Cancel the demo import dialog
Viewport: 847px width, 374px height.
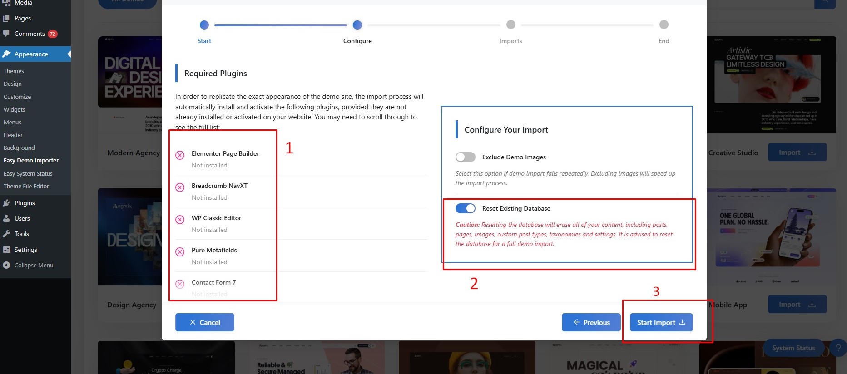[204, 322]
